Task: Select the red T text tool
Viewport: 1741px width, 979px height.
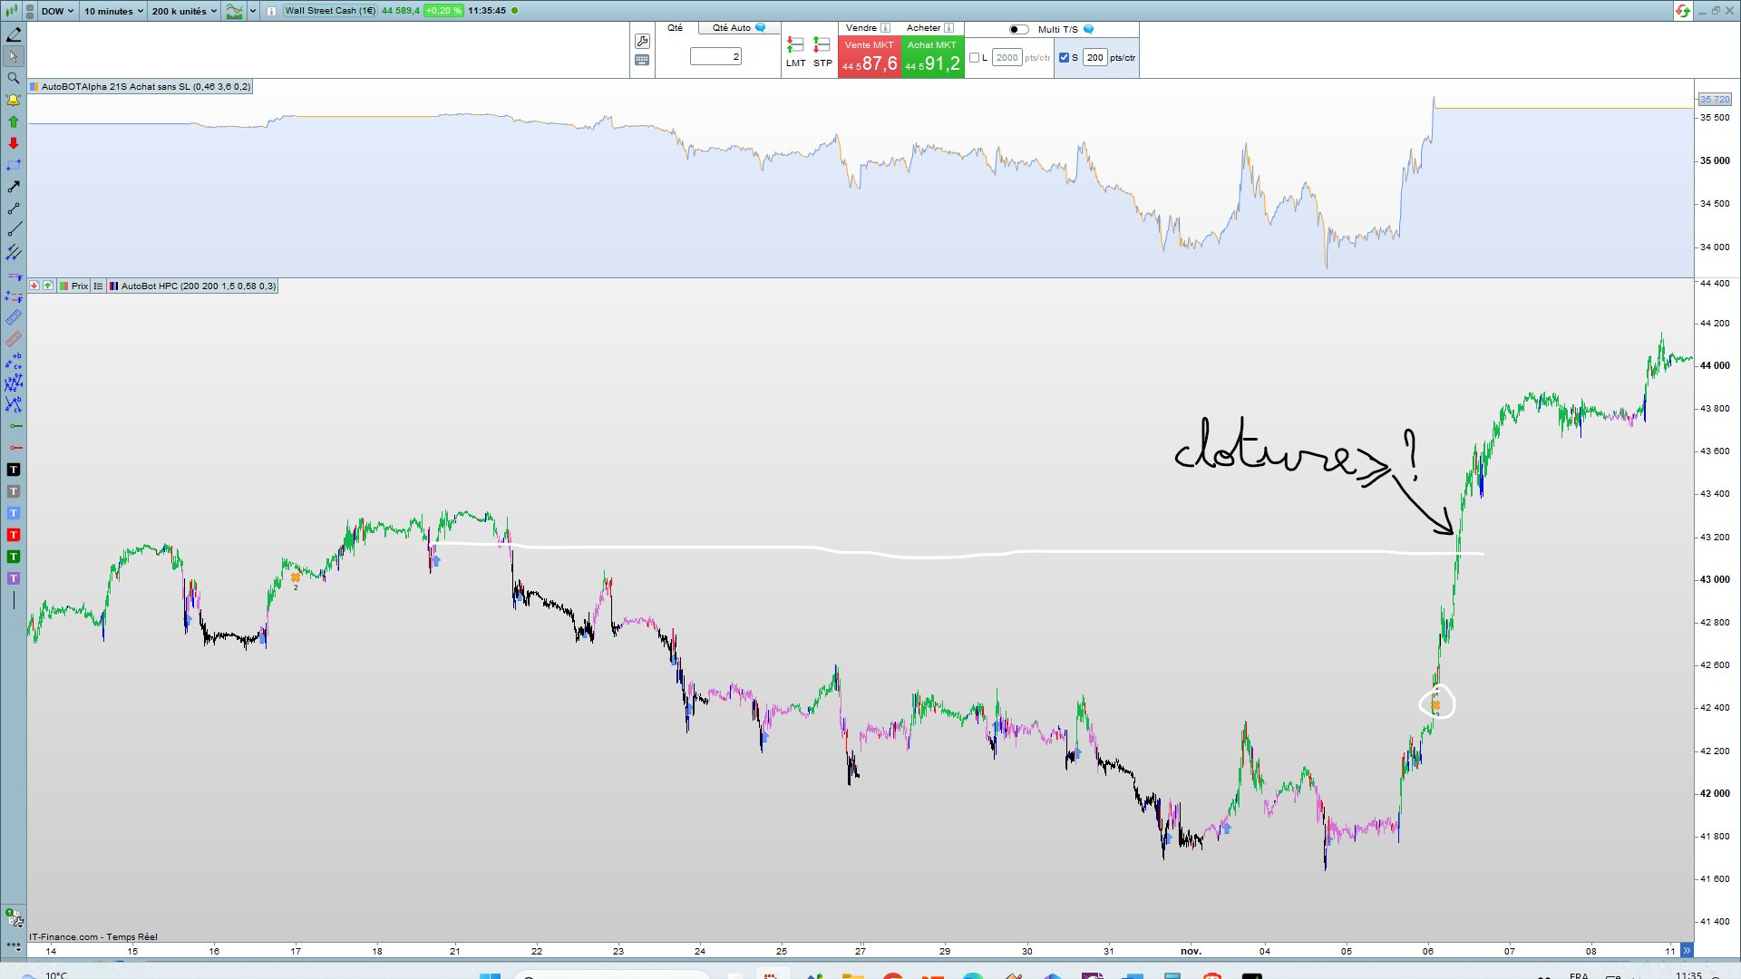Action: click(x=14, y=535)
